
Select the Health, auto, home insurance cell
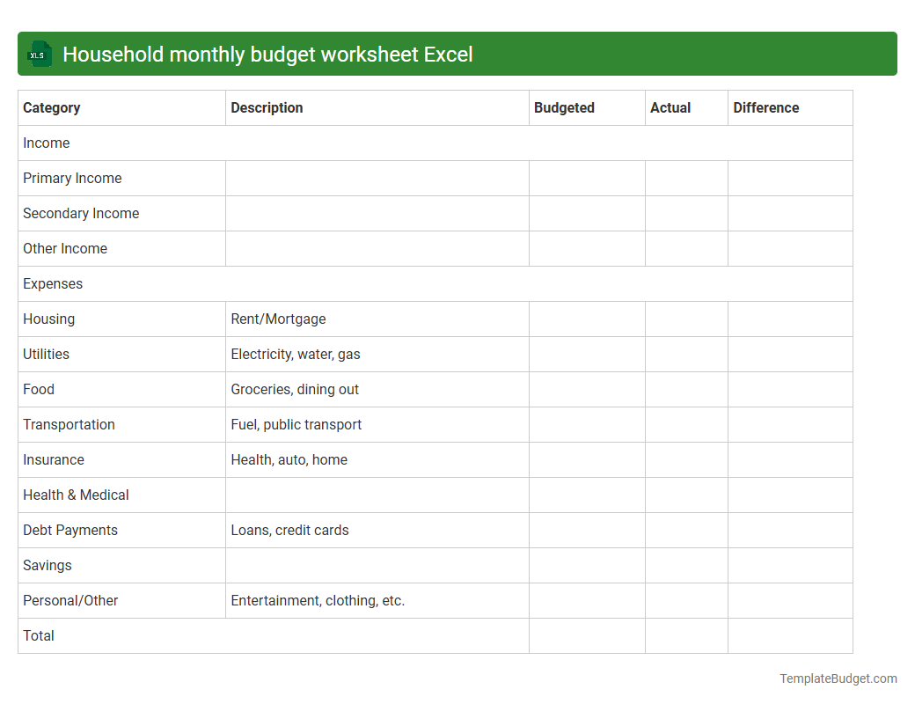[289, 459]
